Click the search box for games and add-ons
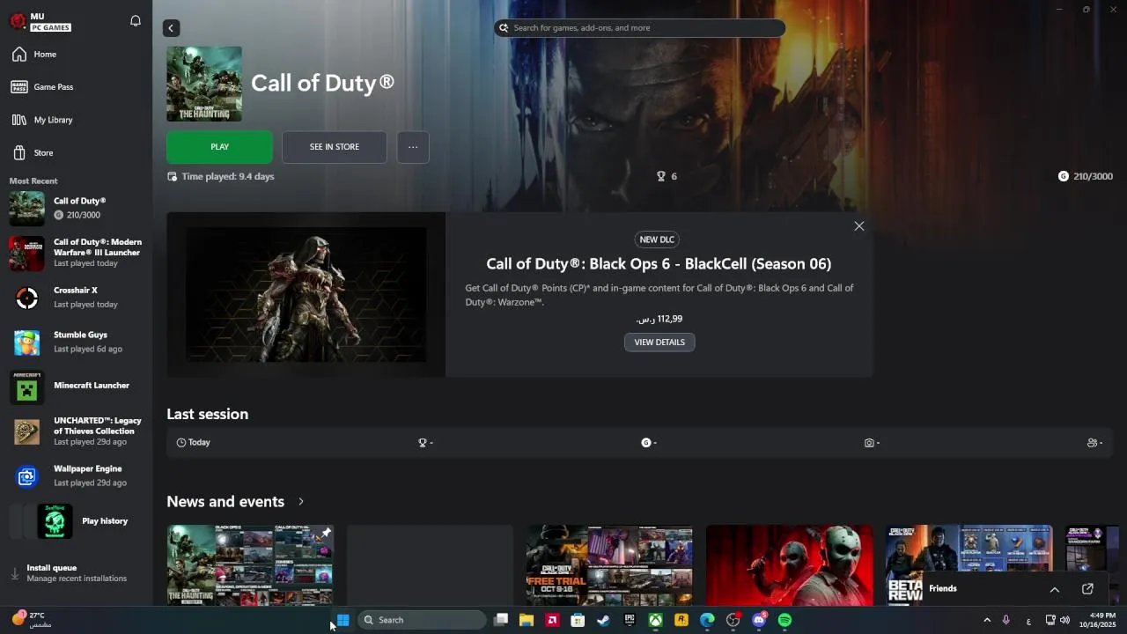 [x=639, y=28]
